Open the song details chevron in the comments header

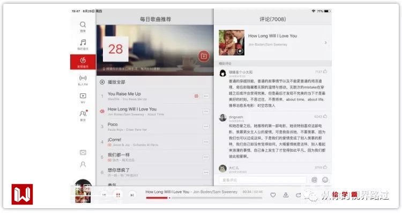(325, 43)
